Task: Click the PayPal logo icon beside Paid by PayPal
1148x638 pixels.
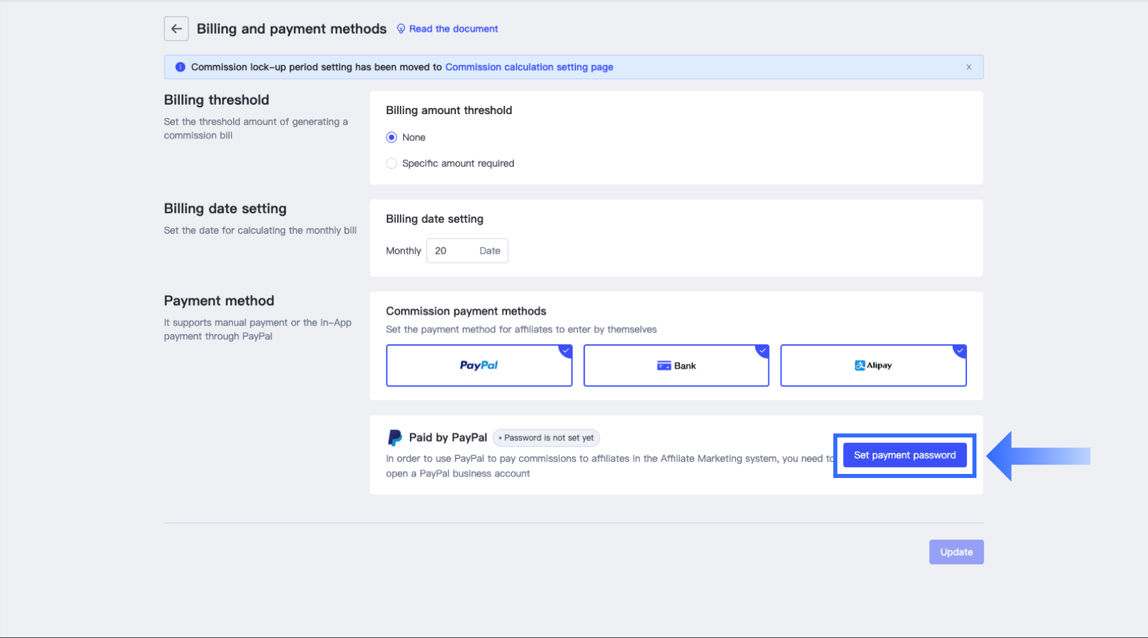Action: coord(394,438)
